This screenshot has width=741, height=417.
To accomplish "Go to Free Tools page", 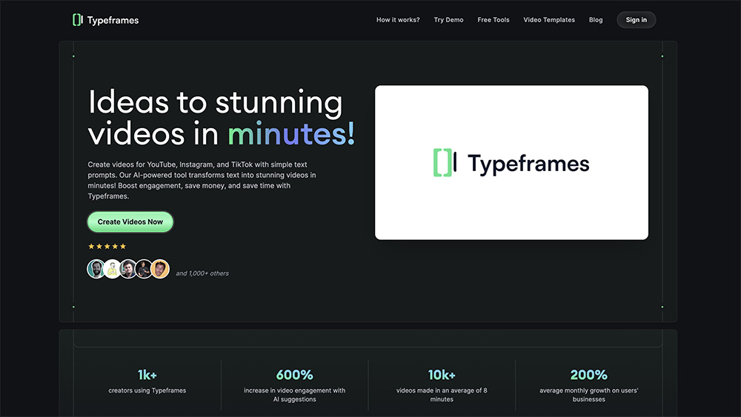I will (x=494, y=20).
